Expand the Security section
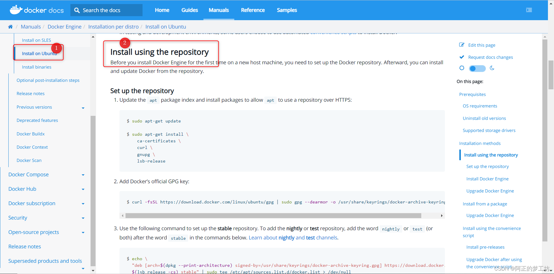 [83, 218]
